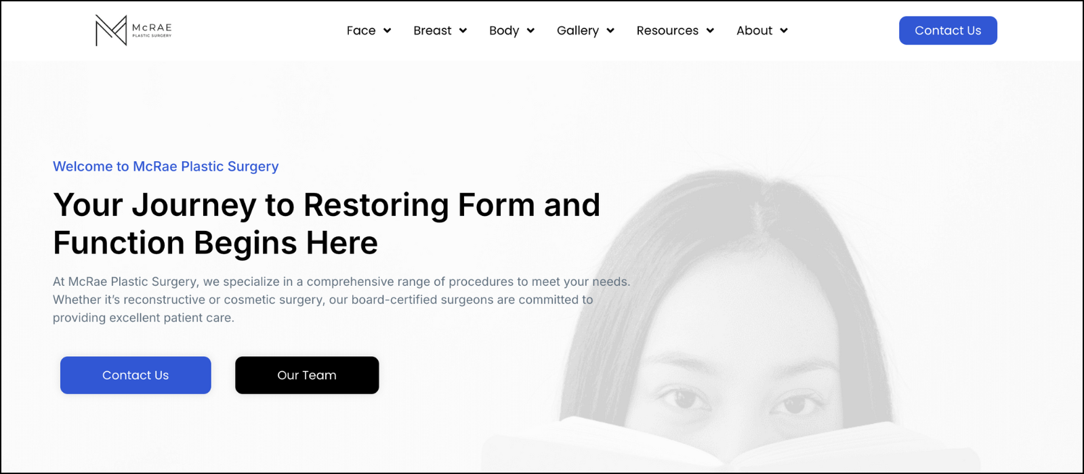Click the Your Journey to Restoring headline
This screenshot has height=474, width=1084.
coord(327,223)
